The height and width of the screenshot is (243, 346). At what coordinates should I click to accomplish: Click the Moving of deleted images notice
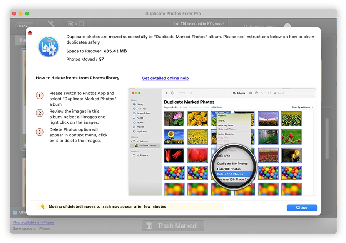point(130,207)
